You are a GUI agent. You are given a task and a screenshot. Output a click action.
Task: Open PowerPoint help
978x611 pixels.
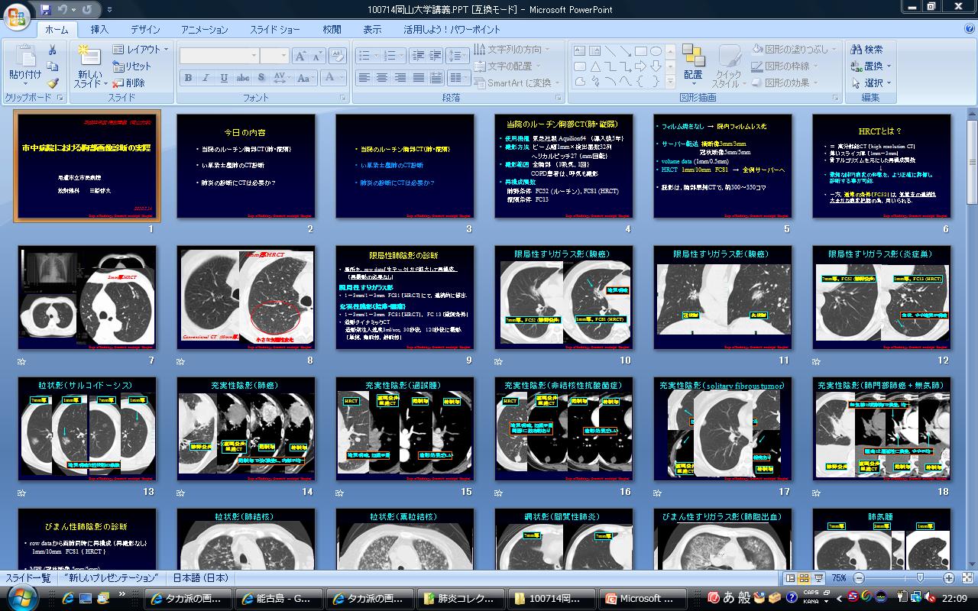pyautogui.click(x=970, y=29)
